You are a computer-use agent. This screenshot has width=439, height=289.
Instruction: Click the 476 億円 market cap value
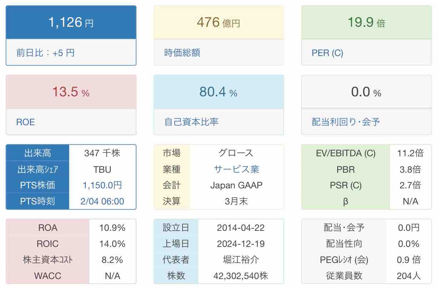click(218, 22)
